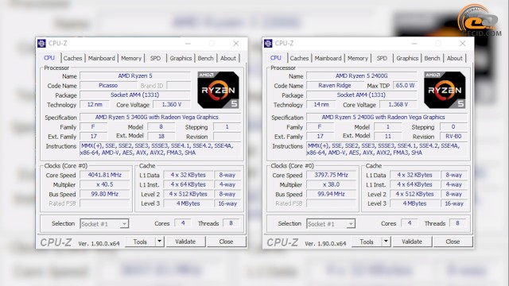Click Close button at bottom of left window
This screenshot has width=509, height=286.
pyautogui.click(x=226, y=242)
